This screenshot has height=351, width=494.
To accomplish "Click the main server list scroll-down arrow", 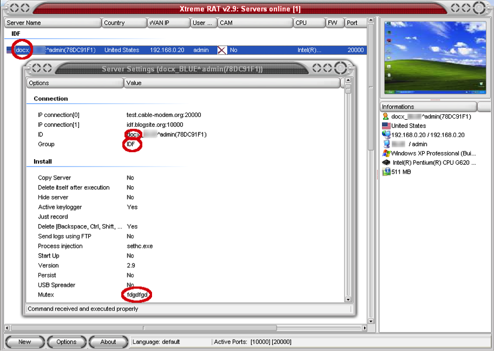I will (x=371, y=321).
